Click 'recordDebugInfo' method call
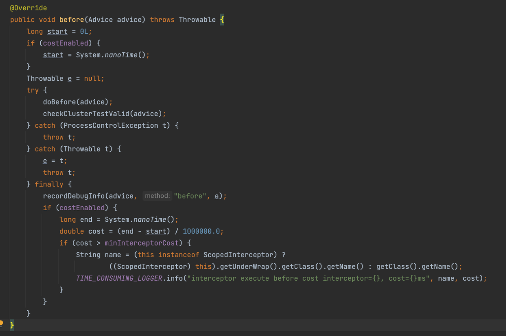 point(74,196)
